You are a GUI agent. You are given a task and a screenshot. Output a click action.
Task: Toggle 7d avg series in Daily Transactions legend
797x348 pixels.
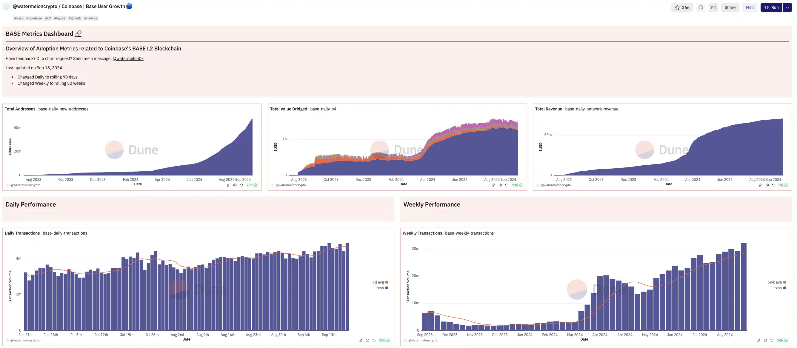pos(380,282)
